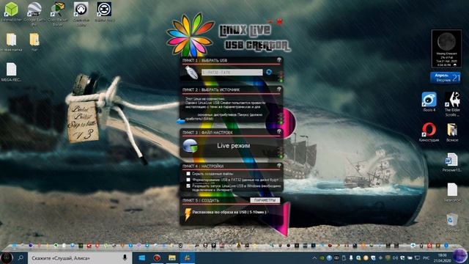Image resolution: width=469 pixels, height=264 pixels.
Task: Click the taskbar clock showing 18:08
Action: click(442, 257)
